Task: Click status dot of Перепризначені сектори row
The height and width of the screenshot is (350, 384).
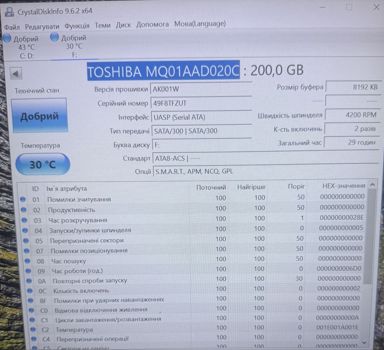Action: 26,240
